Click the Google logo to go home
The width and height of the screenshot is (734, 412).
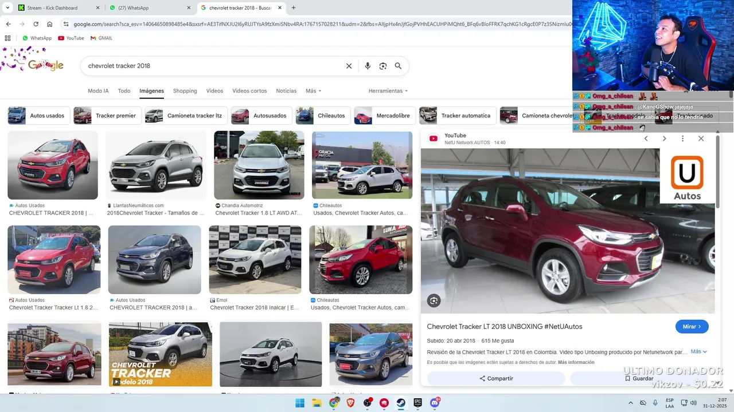[x=45, y=65]
